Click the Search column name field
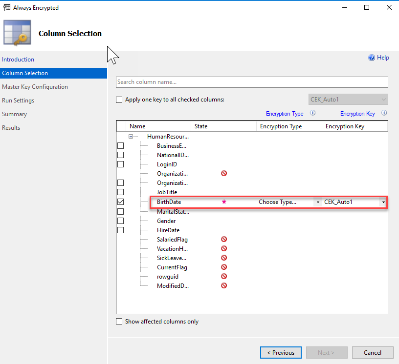Image resolution: width=399 pixels, height=364 pixels. pyautogui.click(x=252, y=82)
